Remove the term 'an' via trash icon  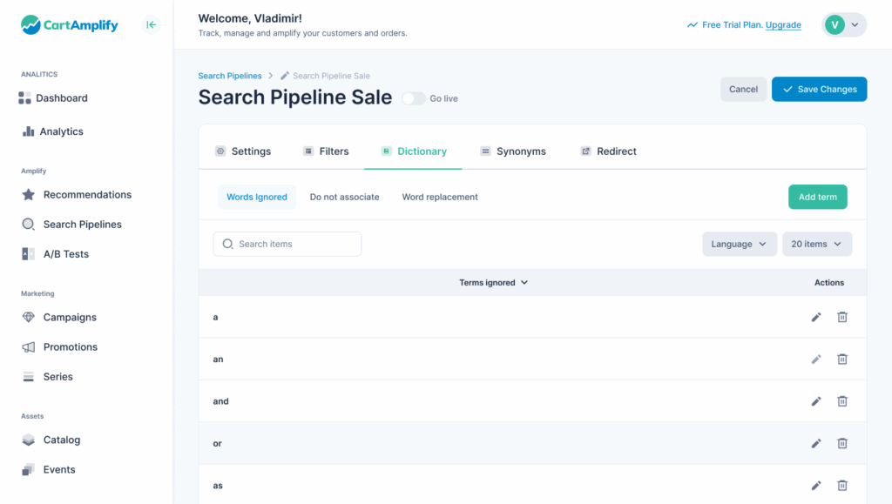(842, 359)
